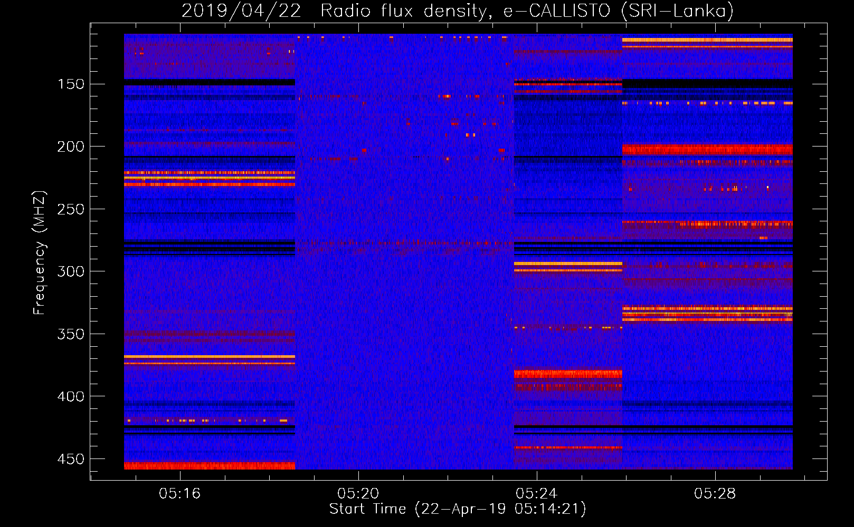This screenshot has height=527, width=854.
Task: Click the 400 frequency tick label
Action: click(71, 396)
